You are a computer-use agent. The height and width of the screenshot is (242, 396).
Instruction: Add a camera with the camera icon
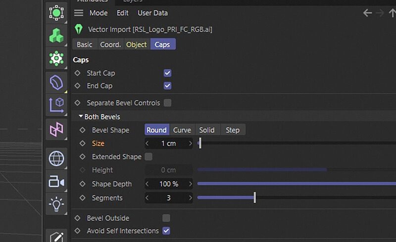click(x=56, y=182)
